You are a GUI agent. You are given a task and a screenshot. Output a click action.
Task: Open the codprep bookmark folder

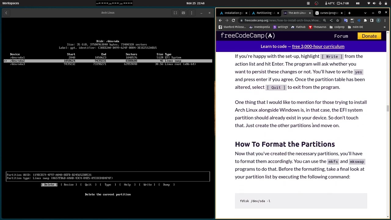click(x=337, y=27)
